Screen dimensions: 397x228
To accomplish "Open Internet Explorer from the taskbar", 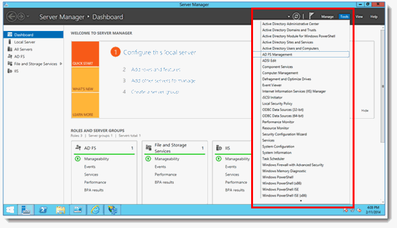I will click(95, 210).
